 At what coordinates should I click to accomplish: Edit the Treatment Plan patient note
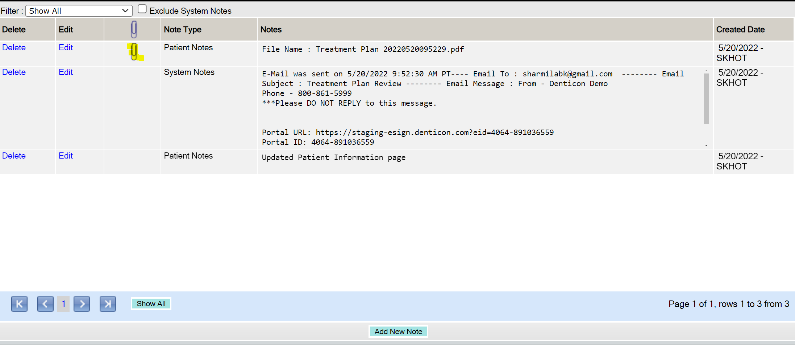tap(66, 47)
